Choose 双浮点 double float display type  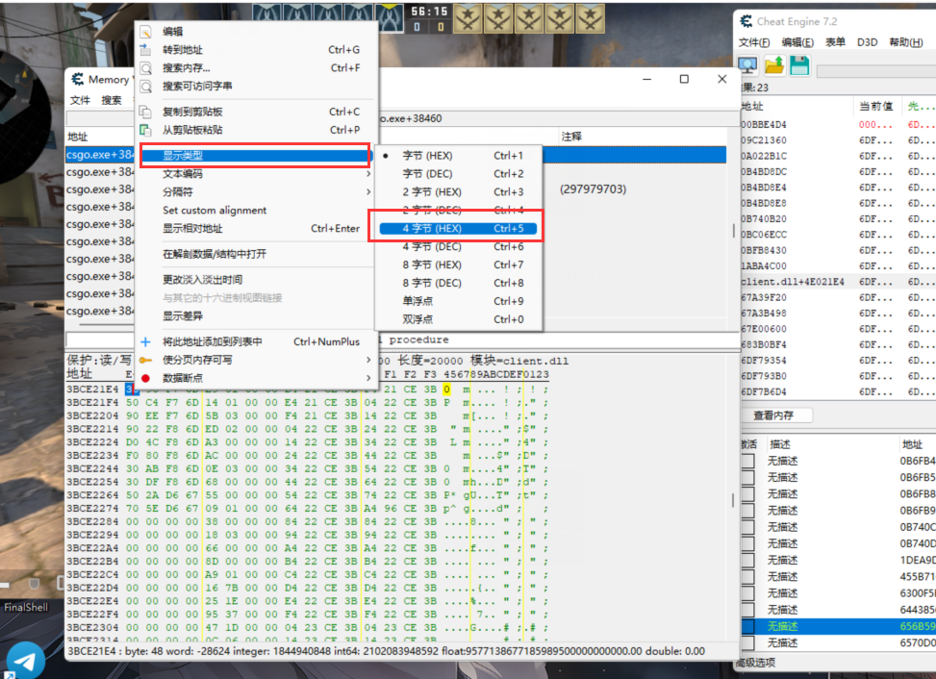click(x=459, y=319)
